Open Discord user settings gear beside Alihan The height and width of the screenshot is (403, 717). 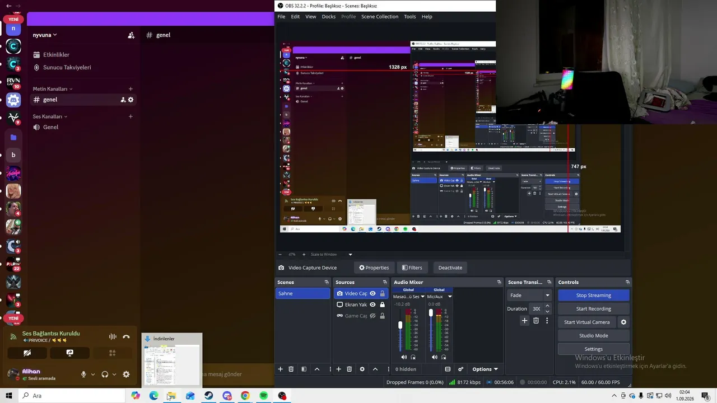coord(126,374)
